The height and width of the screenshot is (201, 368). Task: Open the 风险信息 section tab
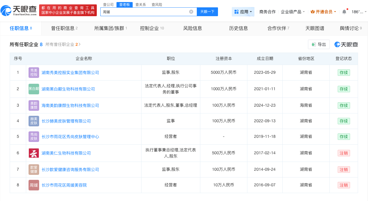[x=192, y=28]
